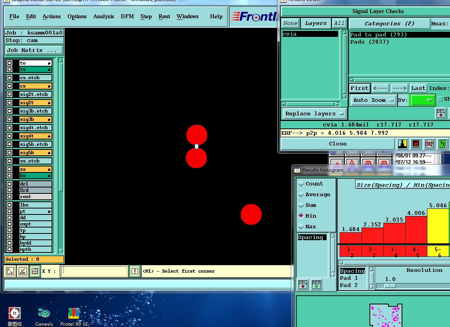
Task: Click the black and yellow icon beside Close
Action: 402,143
